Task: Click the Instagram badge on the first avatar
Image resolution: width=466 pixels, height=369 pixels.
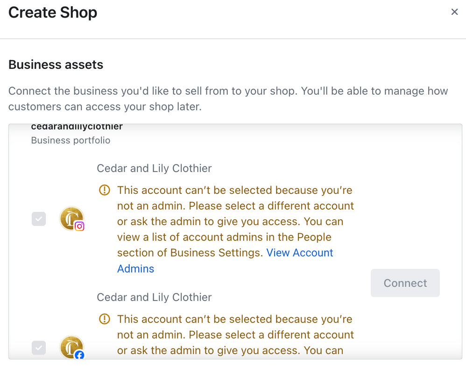Action: pyautogui.click(x=79, y=226)
